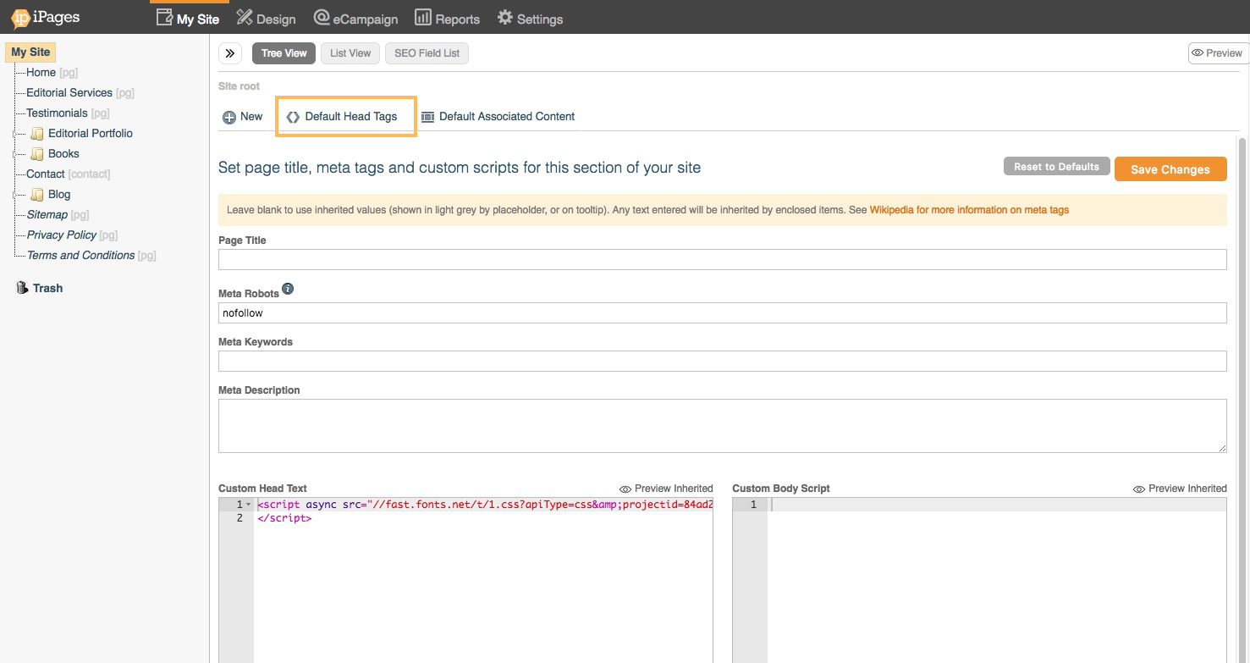Click the Editorial Portfolio folder icon
The height and width of the screenshot is (663, 1250).
[37, 134]
